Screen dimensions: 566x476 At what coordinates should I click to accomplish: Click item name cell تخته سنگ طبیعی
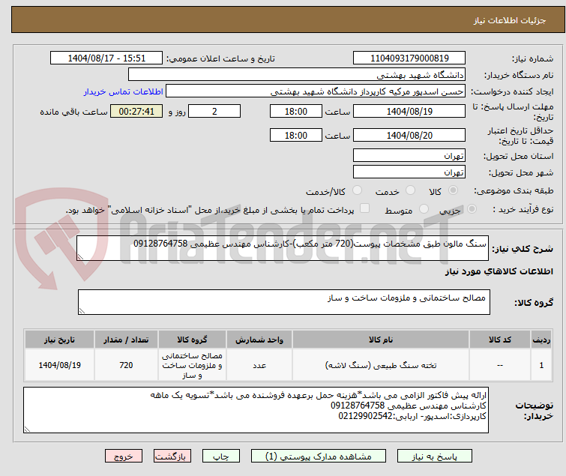pyautogui.click(x=381, y=365)
